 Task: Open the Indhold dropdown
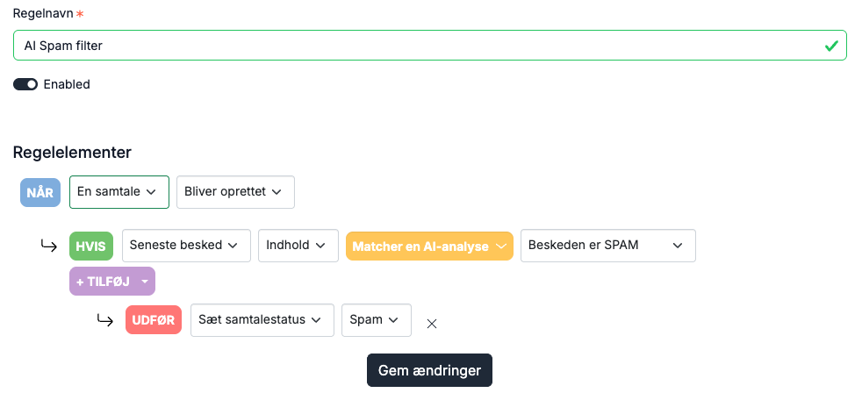pos(298,245)
